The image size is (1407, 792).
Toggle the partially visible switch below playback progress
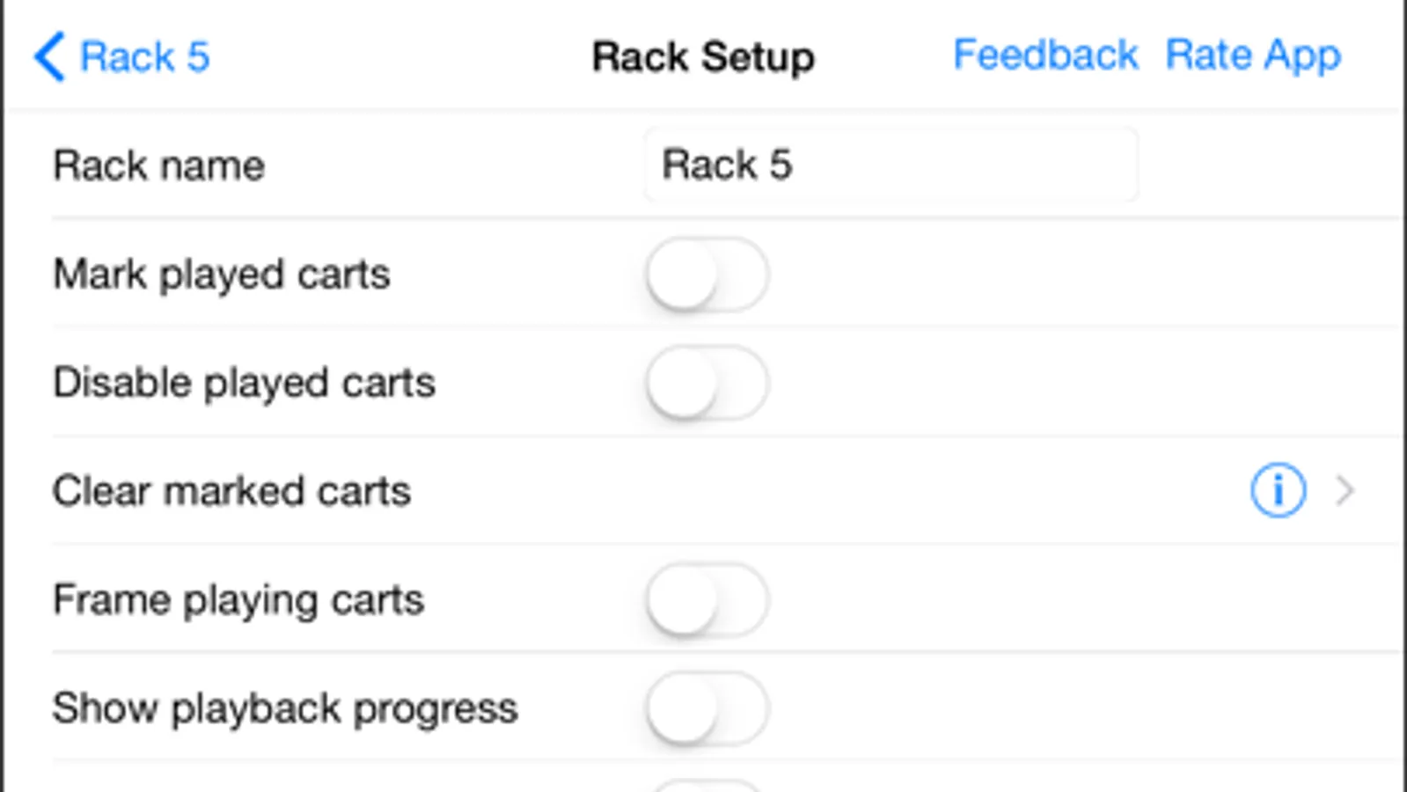click(707, 785)
